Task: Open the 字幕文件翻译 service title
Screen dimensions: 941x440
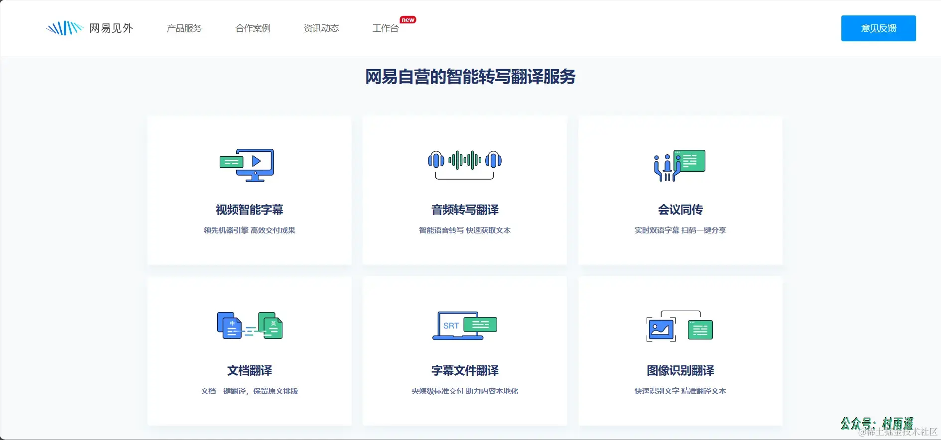Action: tap(465, 371)
